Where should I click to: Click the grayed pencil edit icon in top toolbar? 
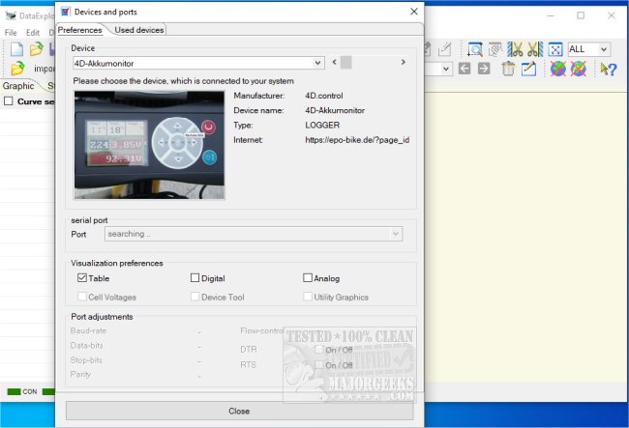(444, 49)
